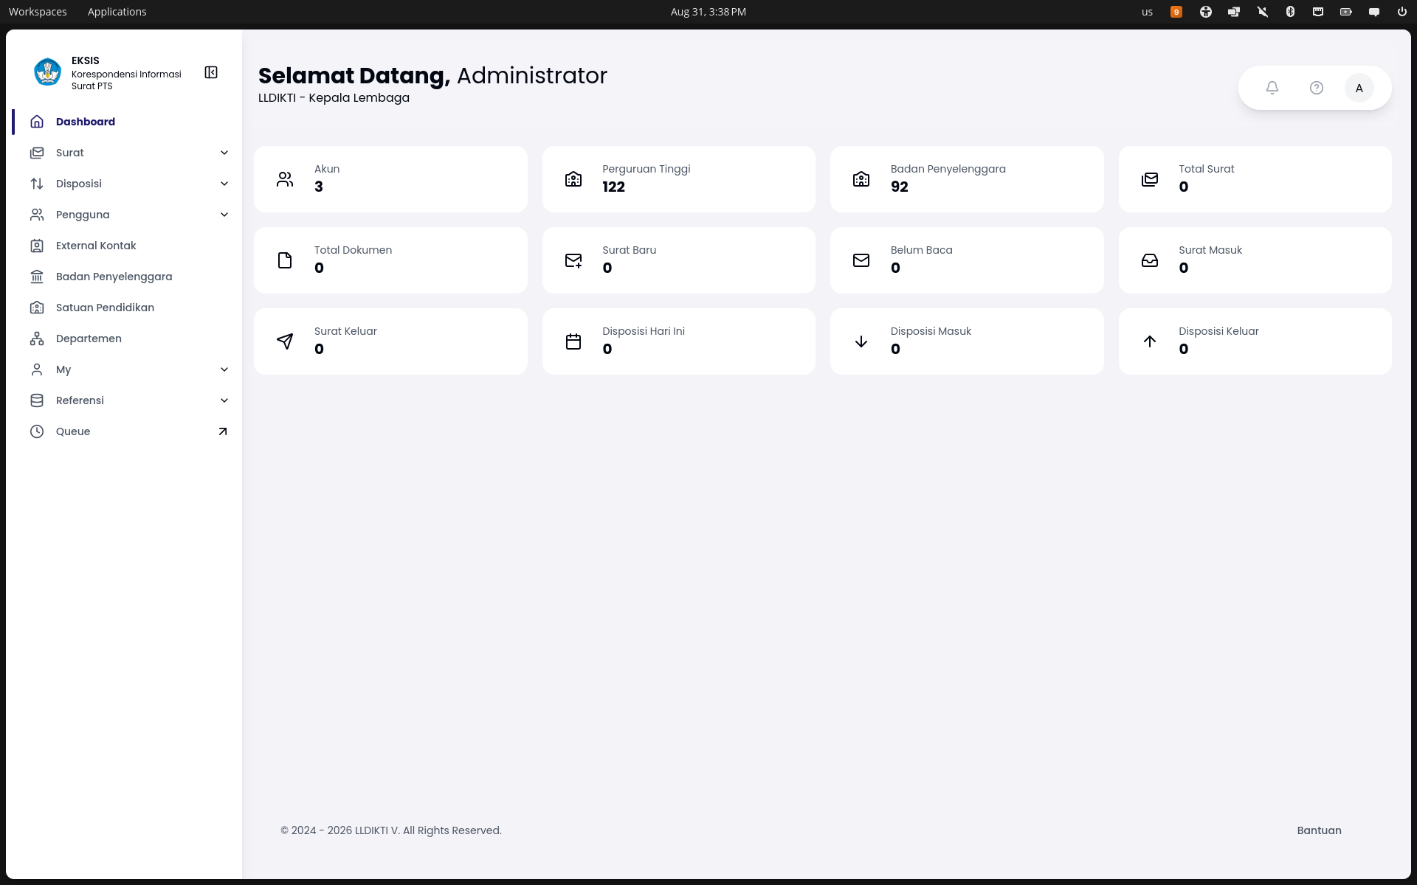Click the Bantuan footer link
Screen dimensions: 1417x885
[1319, 830]
